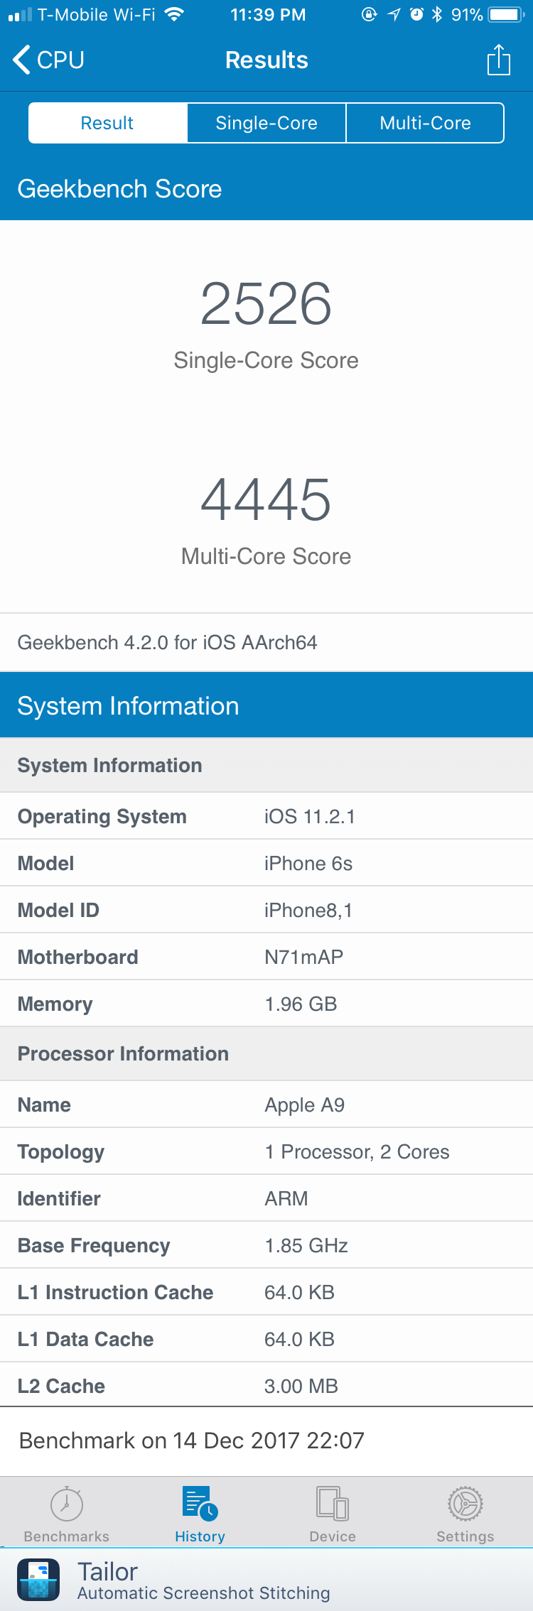Tap the 4445 multi-core score
Screen dimensions: 533x1611
point(266,499)
